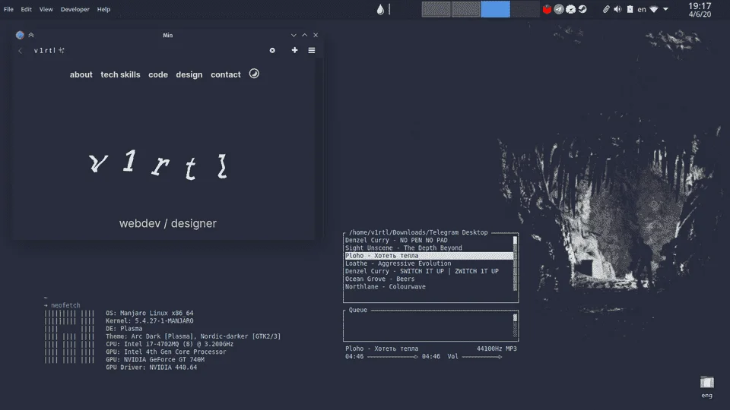The width and height of the screenshot is (730, 410).
Task: Open the 'eng' desktop folder icon
Action: (706, 386)
